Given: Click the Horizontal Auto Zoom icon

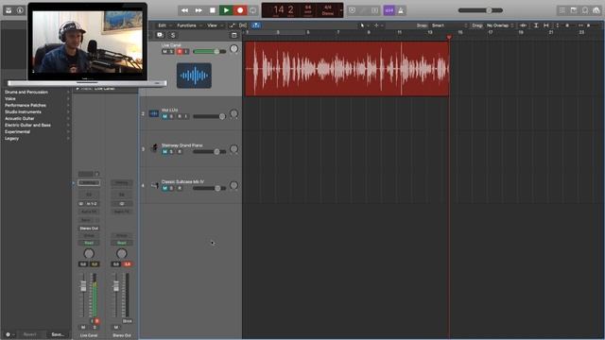Looking at the screenshot, I should click(x=546, y=25).
